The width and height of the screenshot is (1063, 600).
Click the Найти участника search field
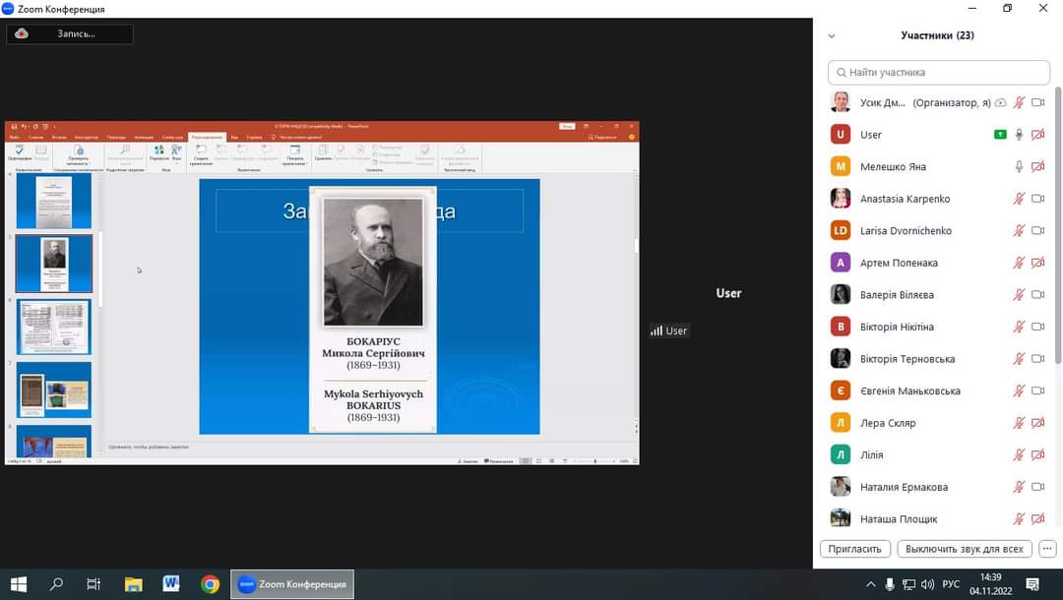pos(939,73)
